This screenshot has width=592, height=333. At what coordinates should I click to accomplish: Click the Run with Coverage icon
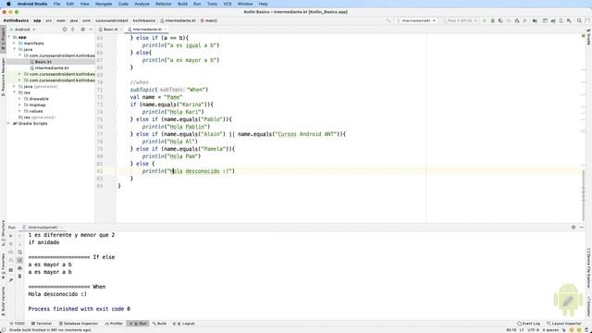pos(500,20)
